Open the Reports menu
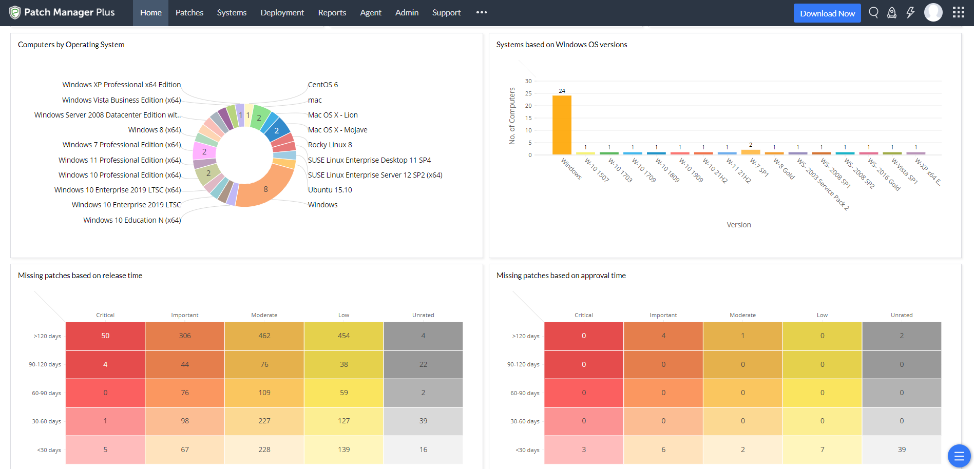Viewport: 974px width, 469px height. point(332,12)
